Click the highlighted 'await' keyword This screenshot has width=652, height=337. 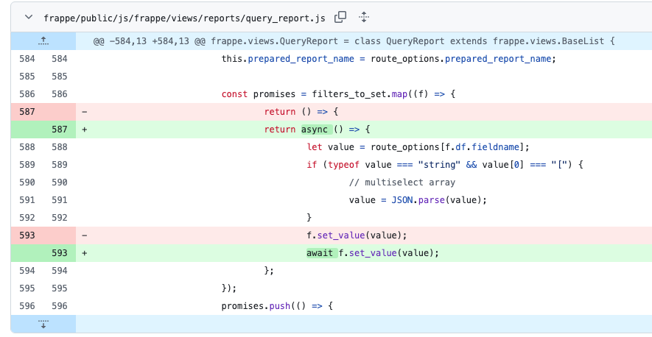point(322,252)
